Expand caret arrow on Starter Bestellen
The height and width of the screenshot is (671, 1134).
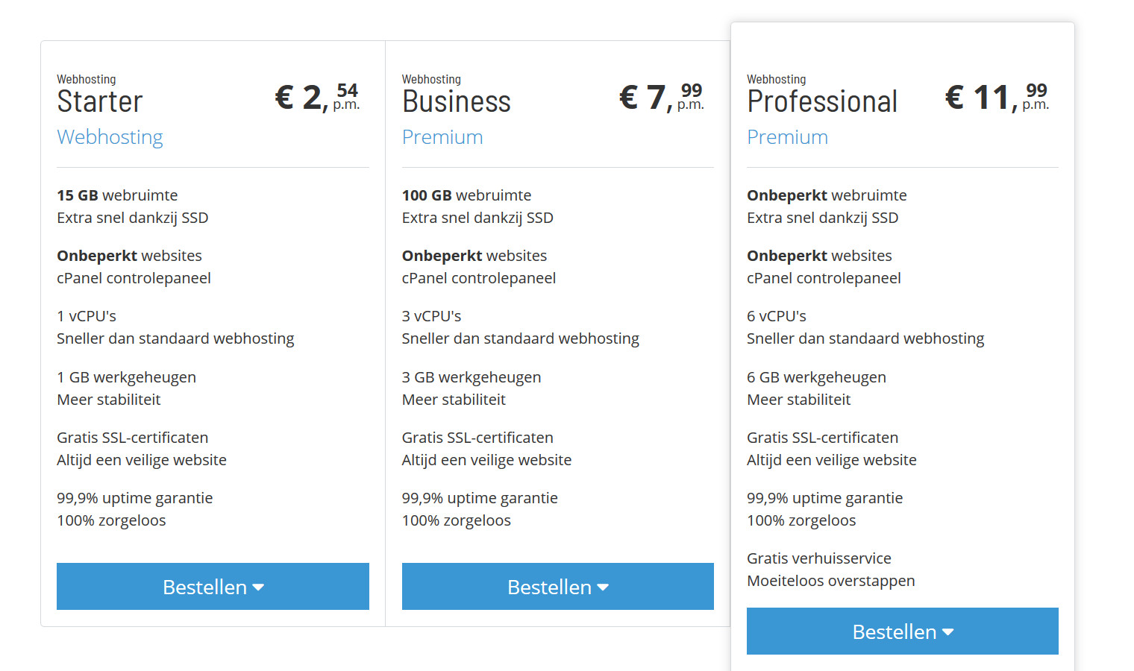(258, 587)
